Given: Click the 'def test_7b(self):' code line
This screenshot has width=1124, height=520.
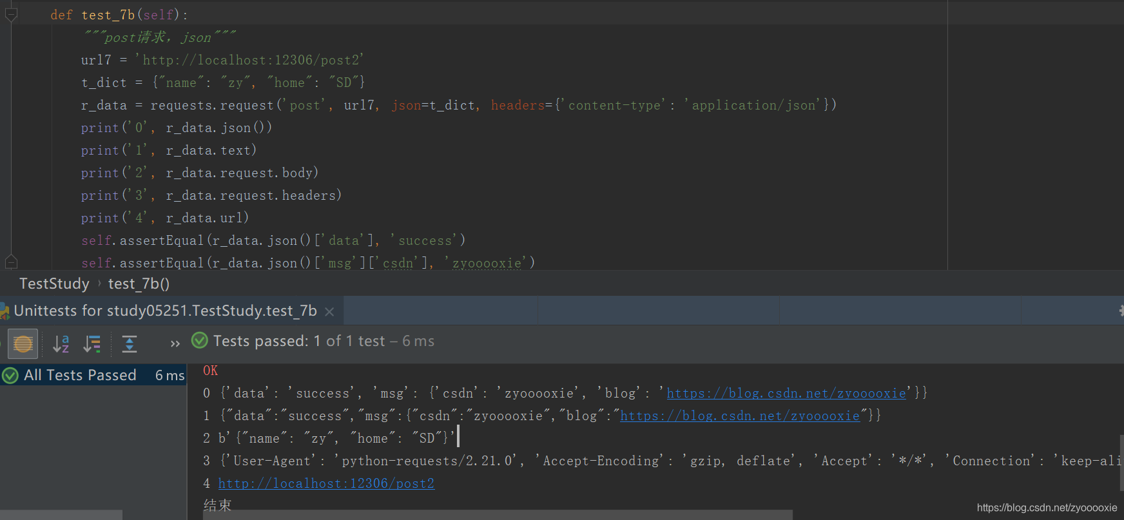Looking at the screenshot, I should click(119, 15).
